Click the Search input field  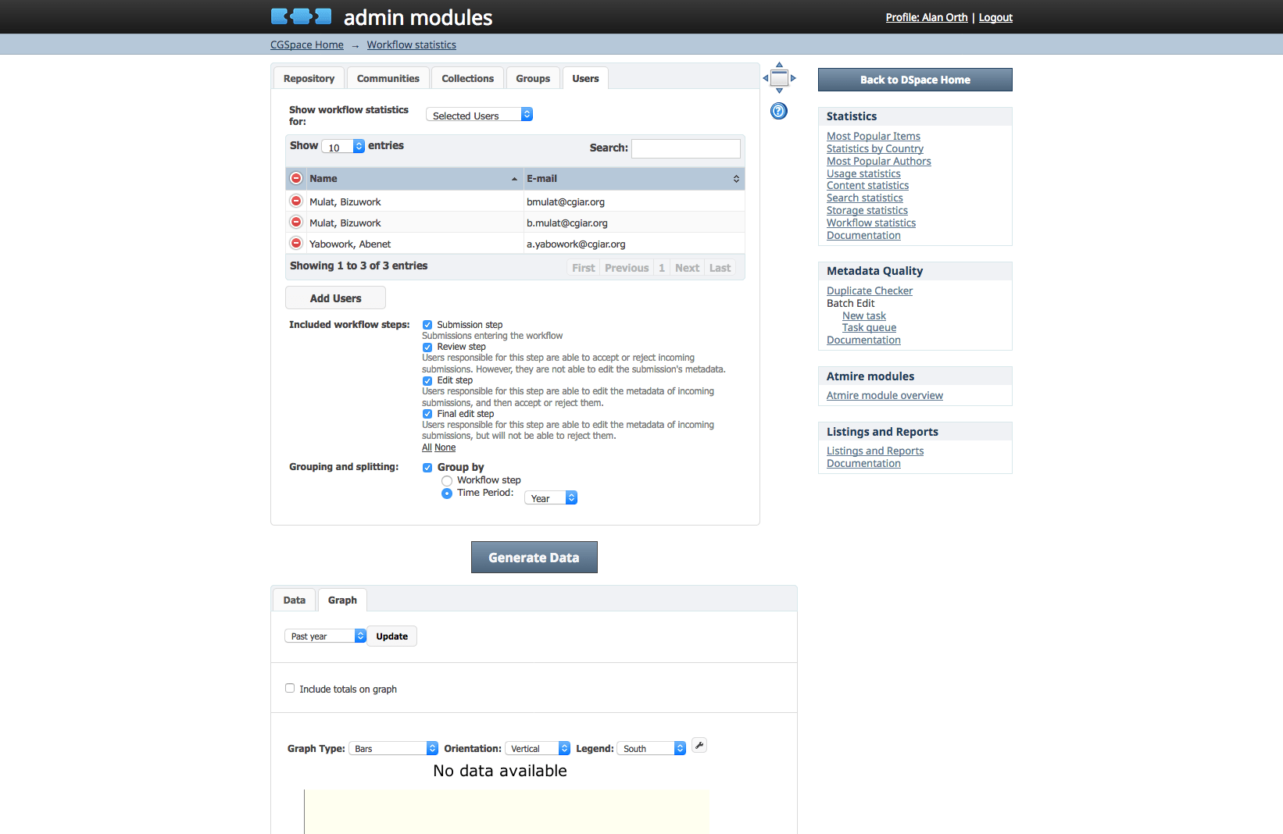pyautogui.click(x=686, y=148)
